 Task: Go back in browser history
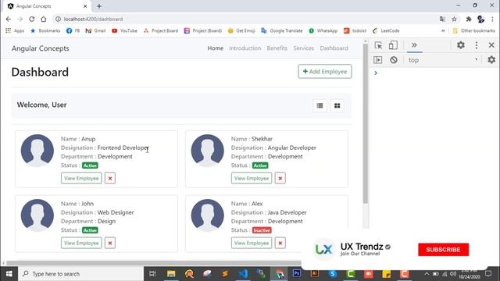9,19
